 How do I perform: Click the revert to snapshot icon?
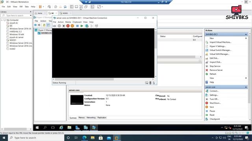60,7
